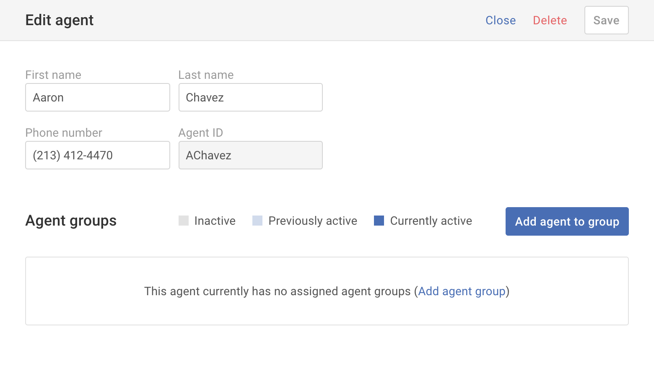The width and height of the screenshot is (654, 369).
Task: Click the Previously active legend label
Action: click(312, 221)
